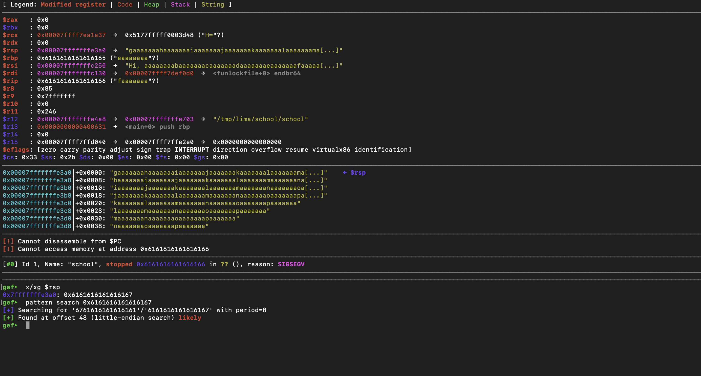Viewport: 701px width, 376px height.
Task: Click the $rbx register label
Action: point(10,28)
